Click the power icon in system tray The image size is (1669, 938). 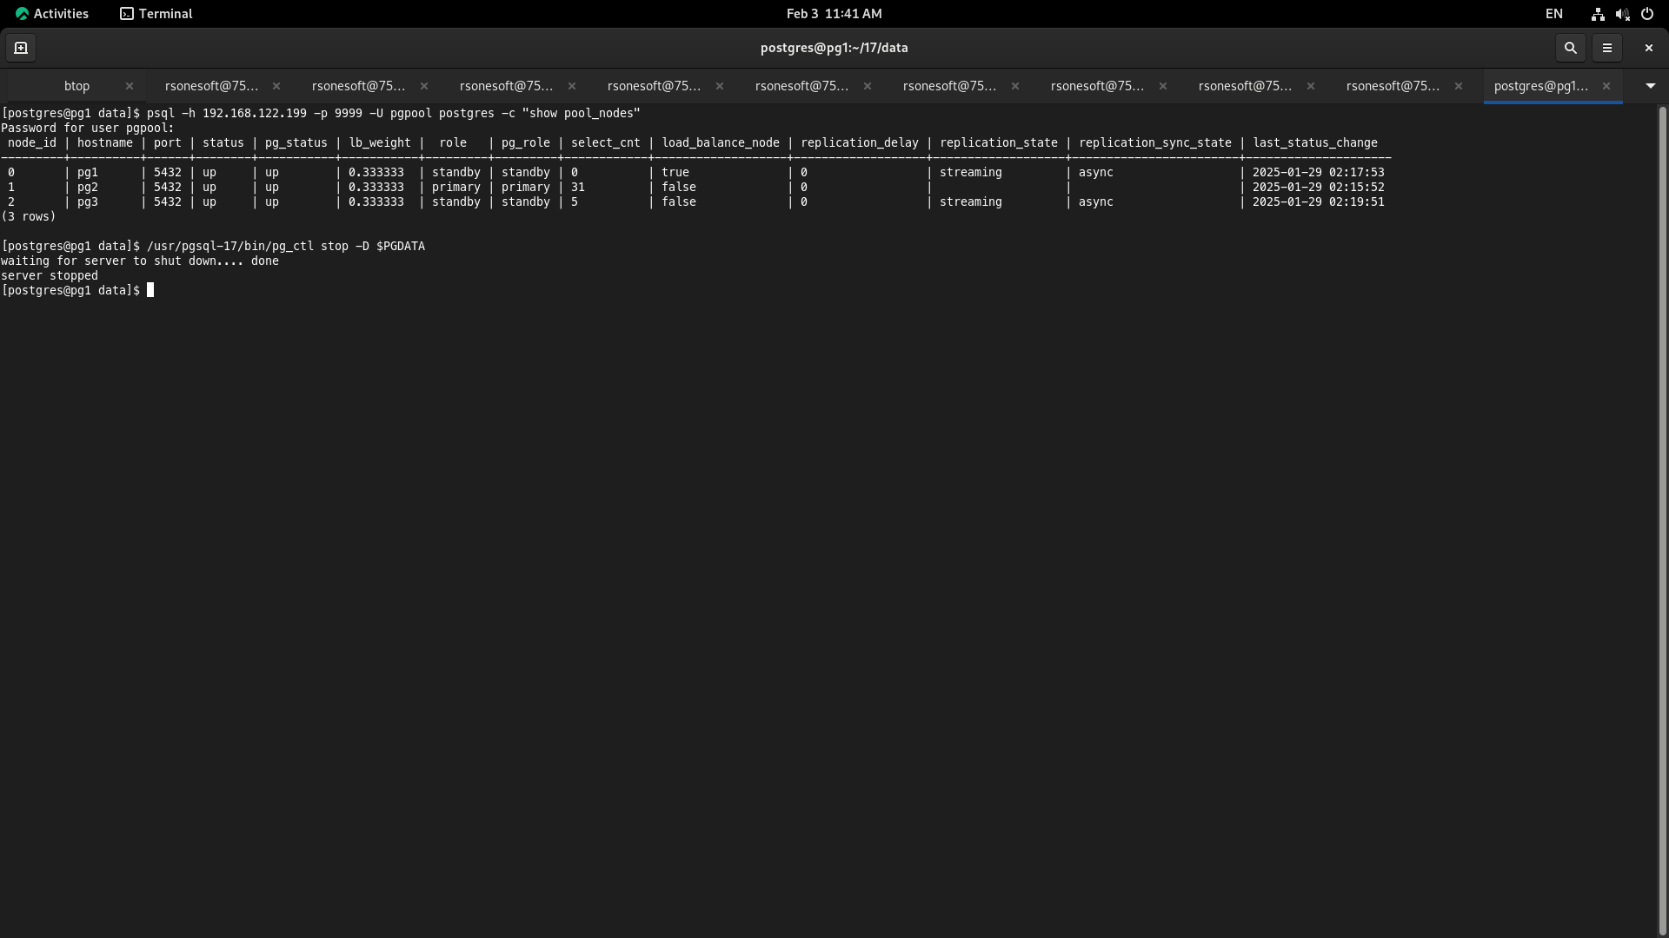(1646, 14)
